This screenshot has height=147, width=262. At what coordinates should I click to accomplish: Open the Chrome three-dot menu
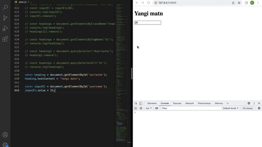(x=258, y=3)
